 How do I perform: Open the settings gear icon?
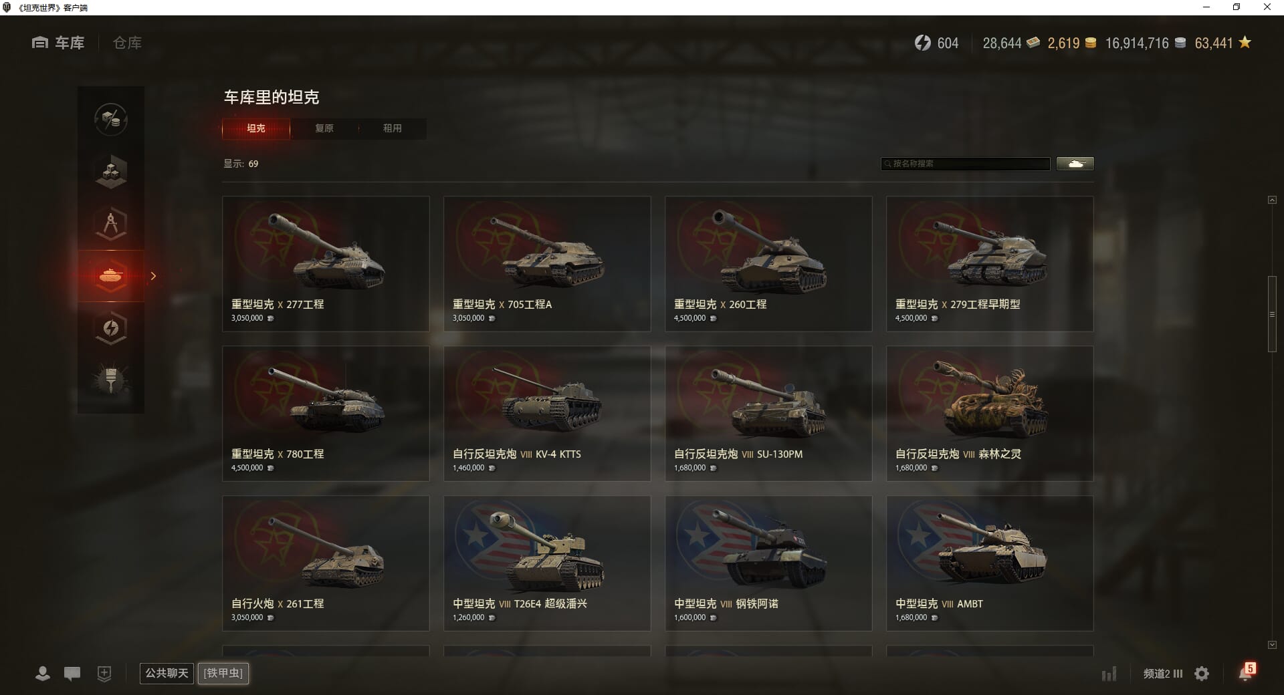point(1202,674)
